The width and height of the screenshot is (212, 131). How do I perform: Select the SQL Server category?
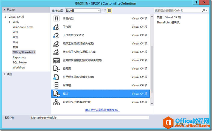20,62
